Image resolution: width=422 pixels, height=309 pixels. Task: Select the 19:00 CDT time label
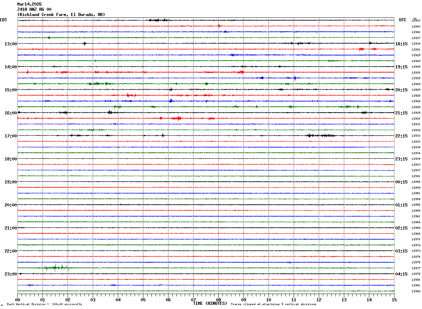point(10,182)
